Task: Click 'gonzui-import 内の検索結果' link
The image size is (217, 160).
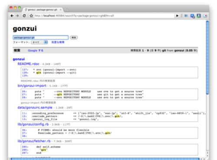Action: coord(38,103)
